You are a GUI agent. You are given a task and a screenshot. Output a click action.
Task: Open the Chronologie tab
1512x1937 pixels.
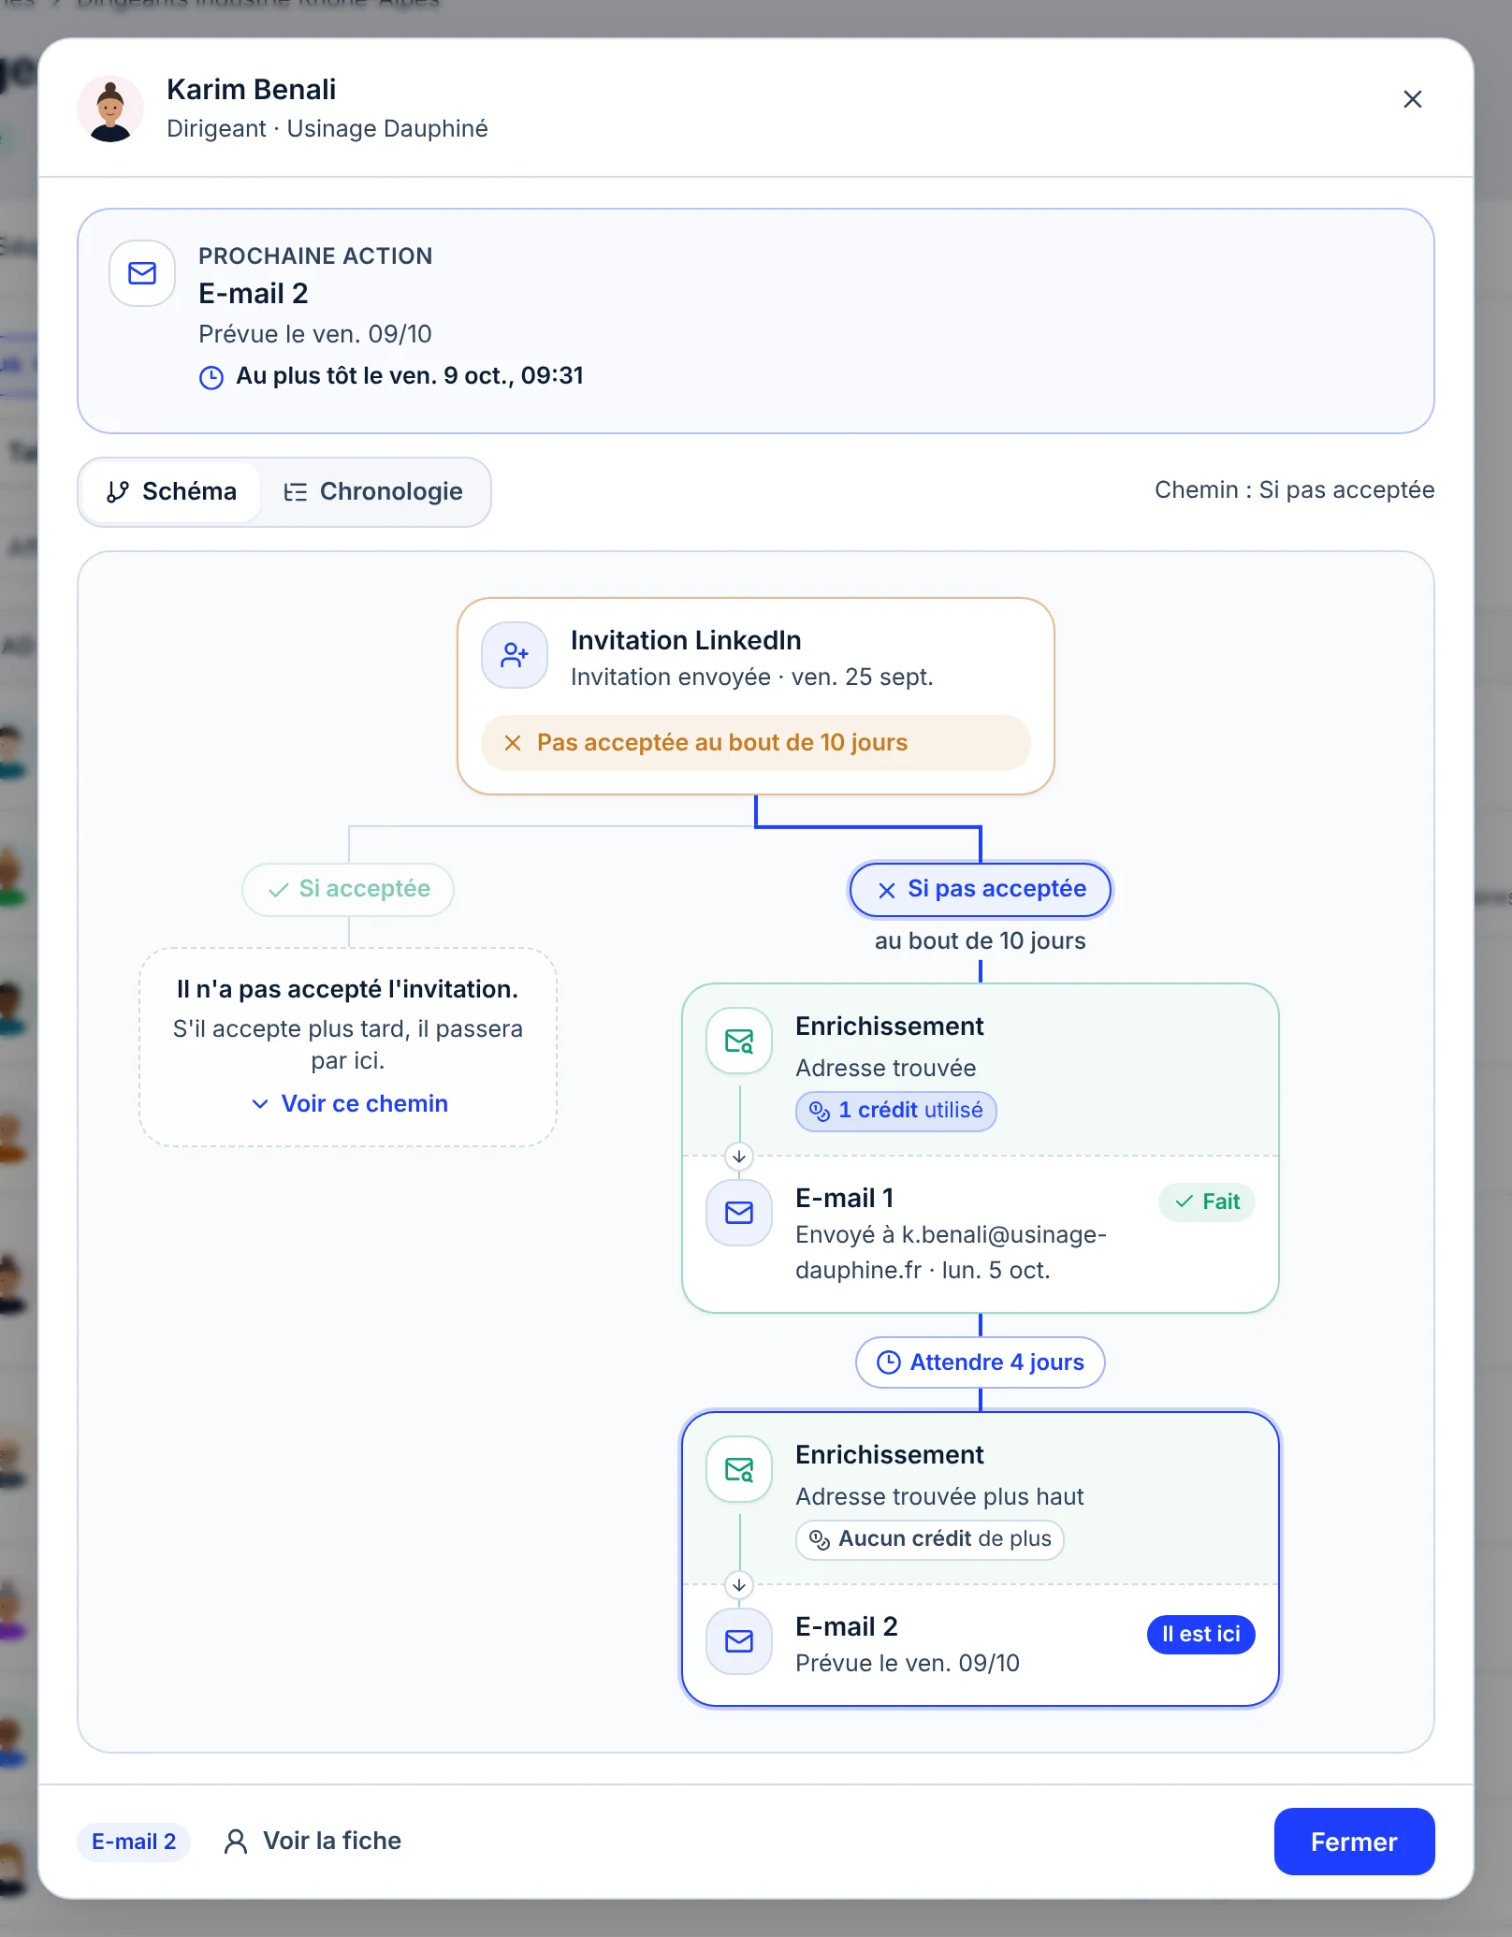[x=373, y=492]
